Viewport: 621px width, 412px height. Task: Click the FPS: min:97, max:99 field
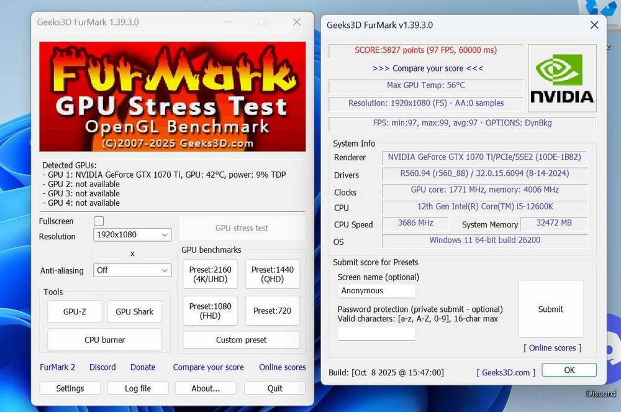[x=462, y=123]
